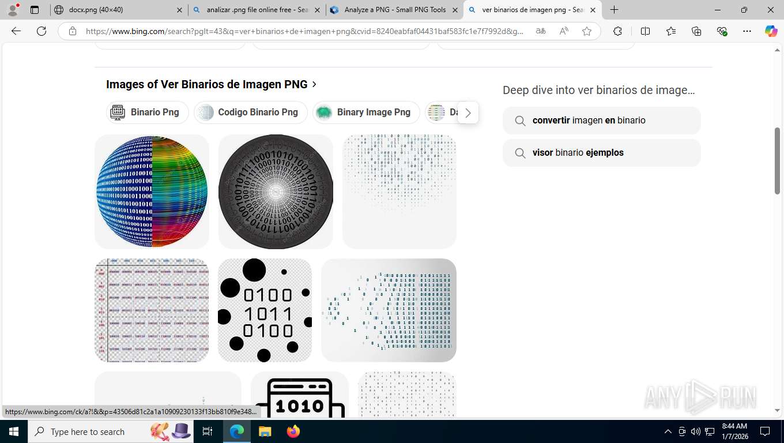Image resolution: width=784 pixels, height=443 pixels.
Task: Open the binary arrow pattern image
Action: pyautogui.click(x=389, y=310)
